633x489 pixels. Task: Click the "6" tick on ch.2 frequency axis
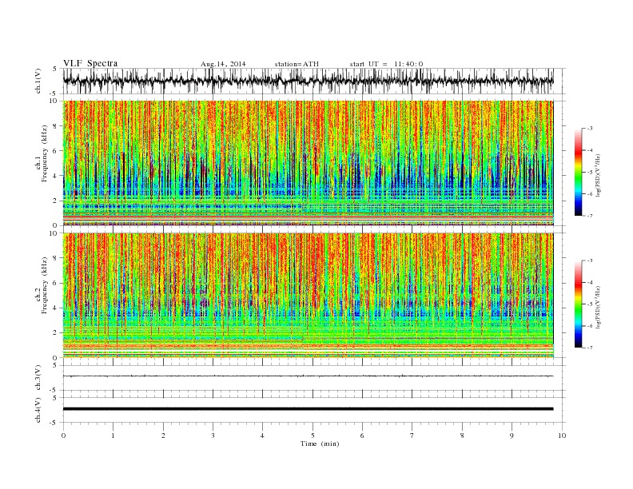(x=56, y=283)
